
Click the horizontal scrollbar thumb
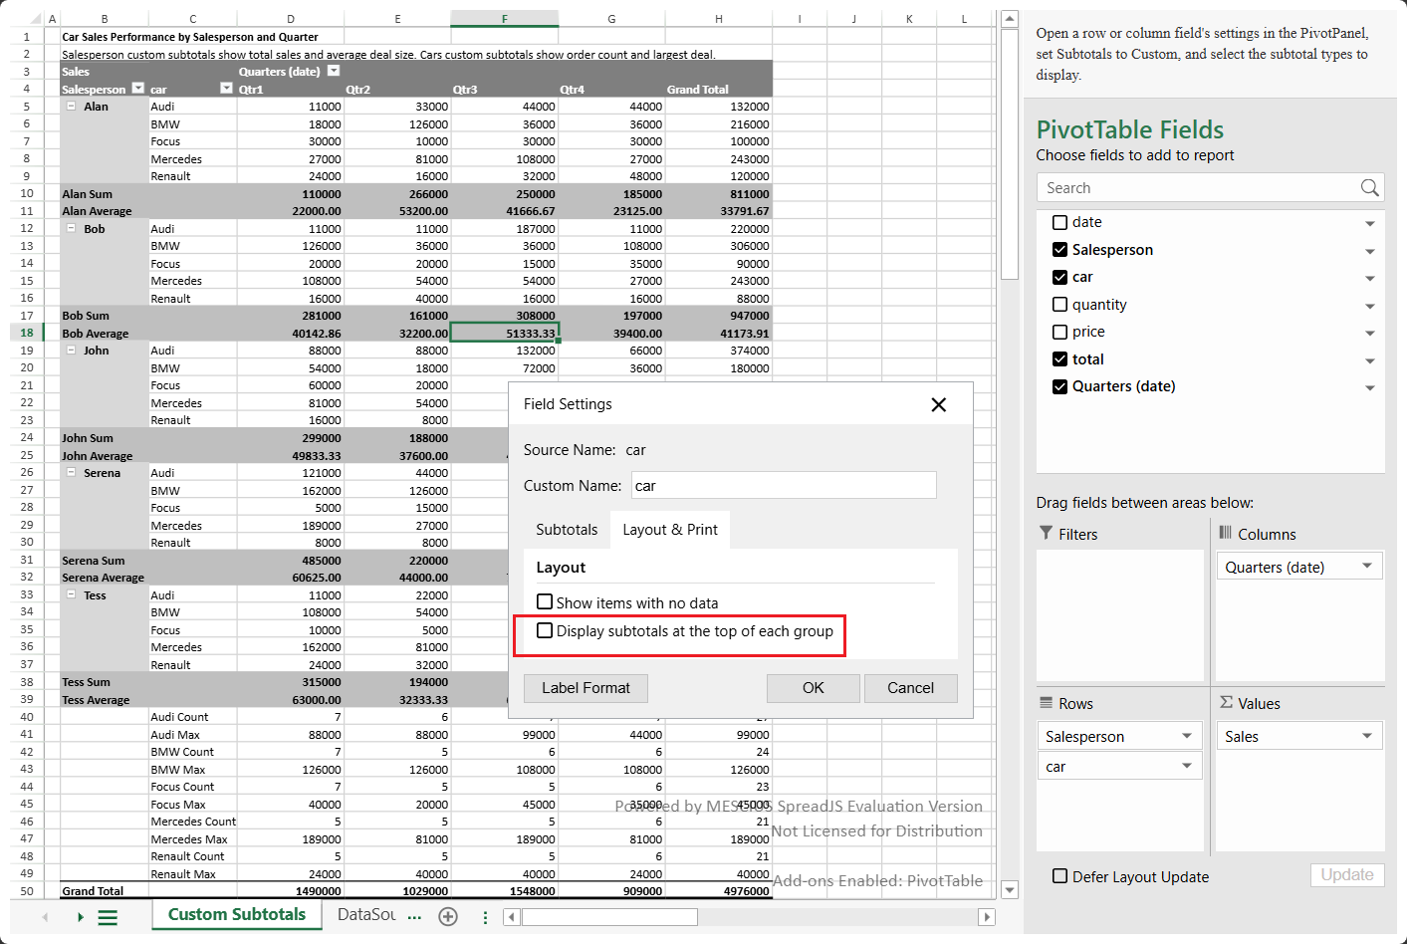(609, 917)
